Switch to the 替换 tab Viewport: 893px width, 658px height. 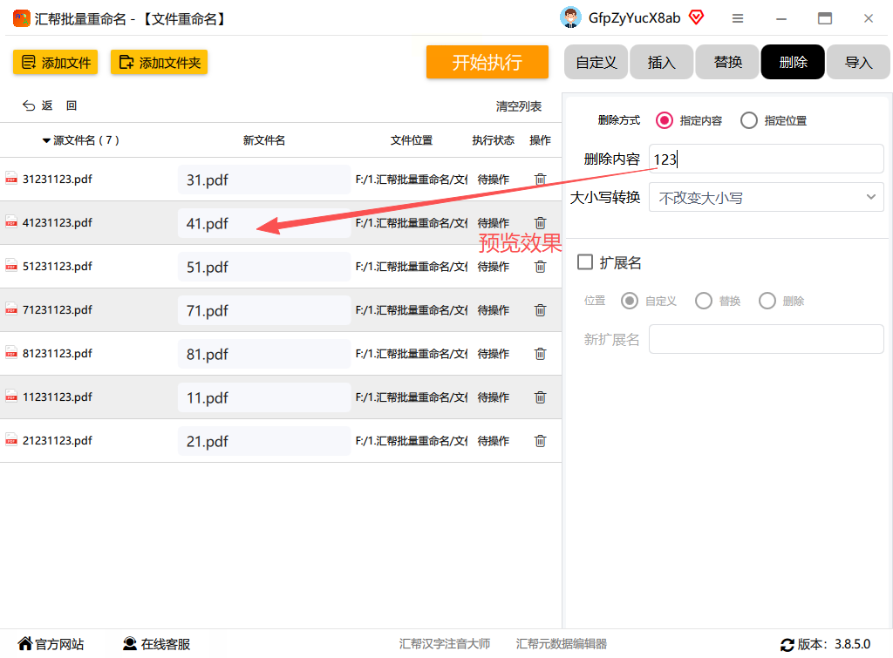pyautogui.click(x=727, y=62)
